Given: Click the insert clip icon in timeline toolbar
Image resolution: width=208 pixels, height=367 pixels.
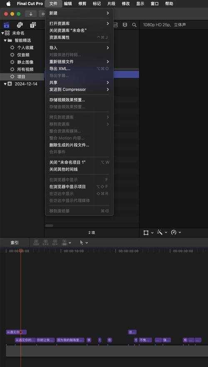Looking at the screenshot, I should click(x=45, y=242).
